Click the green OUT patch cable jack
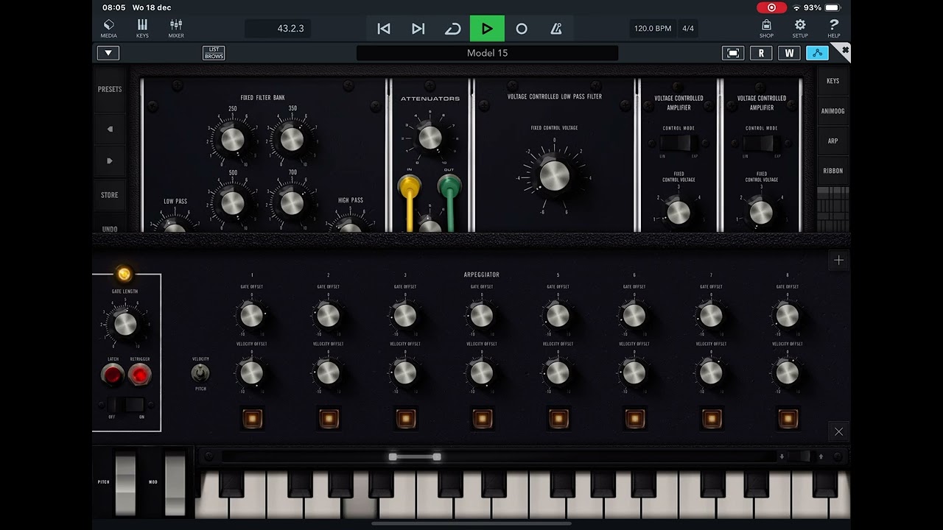 [449, 185]
